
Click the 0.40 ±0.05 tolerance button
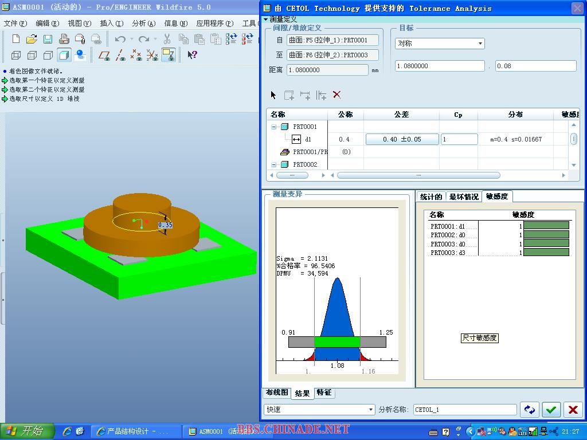[402, 139]
